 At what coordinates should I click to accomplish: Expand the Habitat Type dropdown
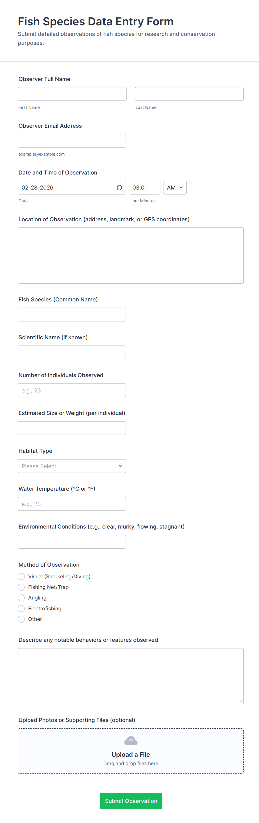point(72,466)
